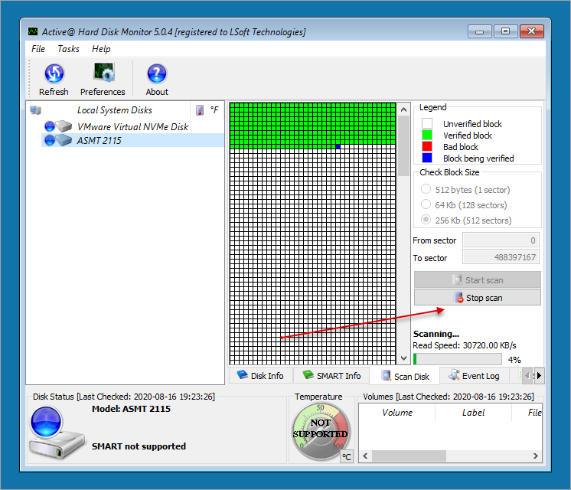Click the block map scroll down arrow
The width and height of the screenshot is (571, 490).
click(403, 358)
